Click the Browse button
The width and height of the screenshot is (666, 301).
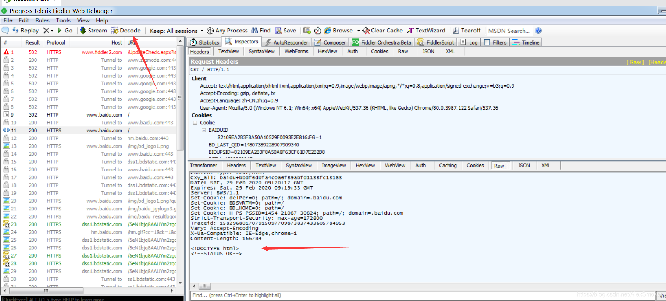tap(338, 31)
